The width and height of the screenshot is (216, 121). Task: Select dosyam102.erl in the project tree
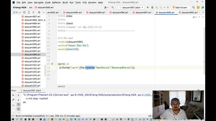click(32, 68)
